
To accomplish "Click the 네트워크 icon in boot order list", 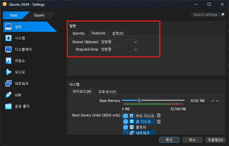I will click(132, 133).
